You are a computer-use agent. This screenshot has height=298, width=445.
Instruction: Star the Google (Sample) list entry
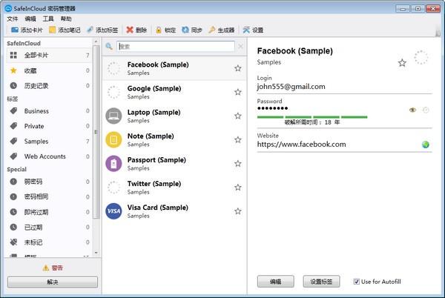(x=238, y=92)
